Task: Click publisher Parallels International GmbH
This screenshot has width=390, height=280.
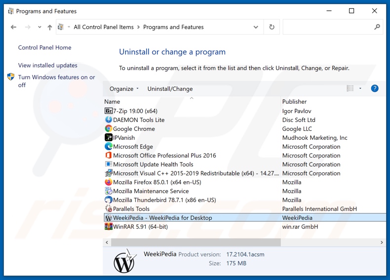Action: [x=319, y=209]
